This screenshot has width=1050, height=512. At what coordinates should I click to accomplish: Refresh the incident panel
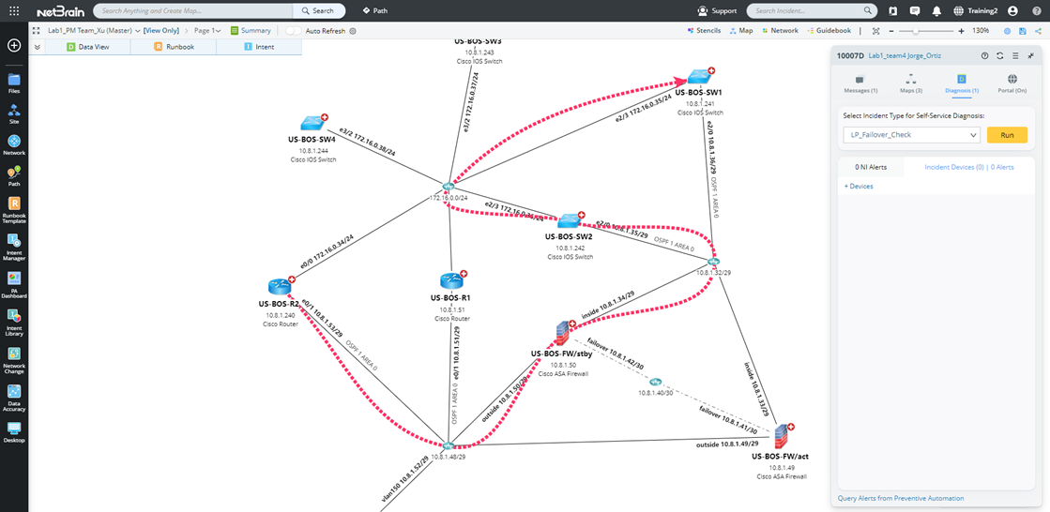pos(999,56)
